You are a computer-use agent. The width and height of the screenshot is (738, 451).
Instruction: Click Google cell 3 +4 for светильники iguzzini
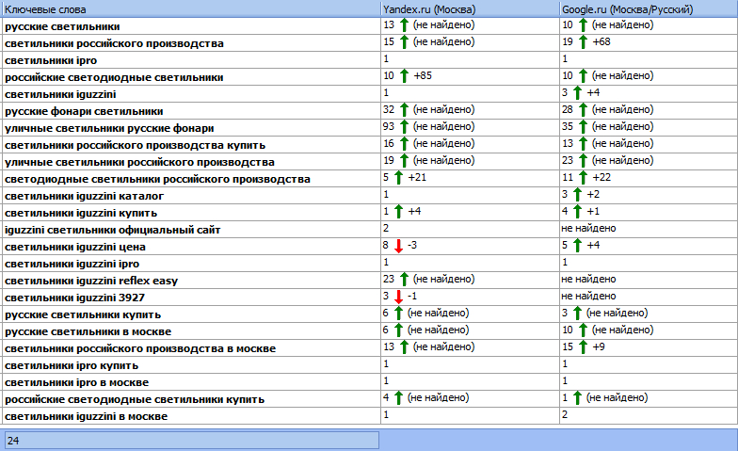pyautogui.click(x=649, y=94)
